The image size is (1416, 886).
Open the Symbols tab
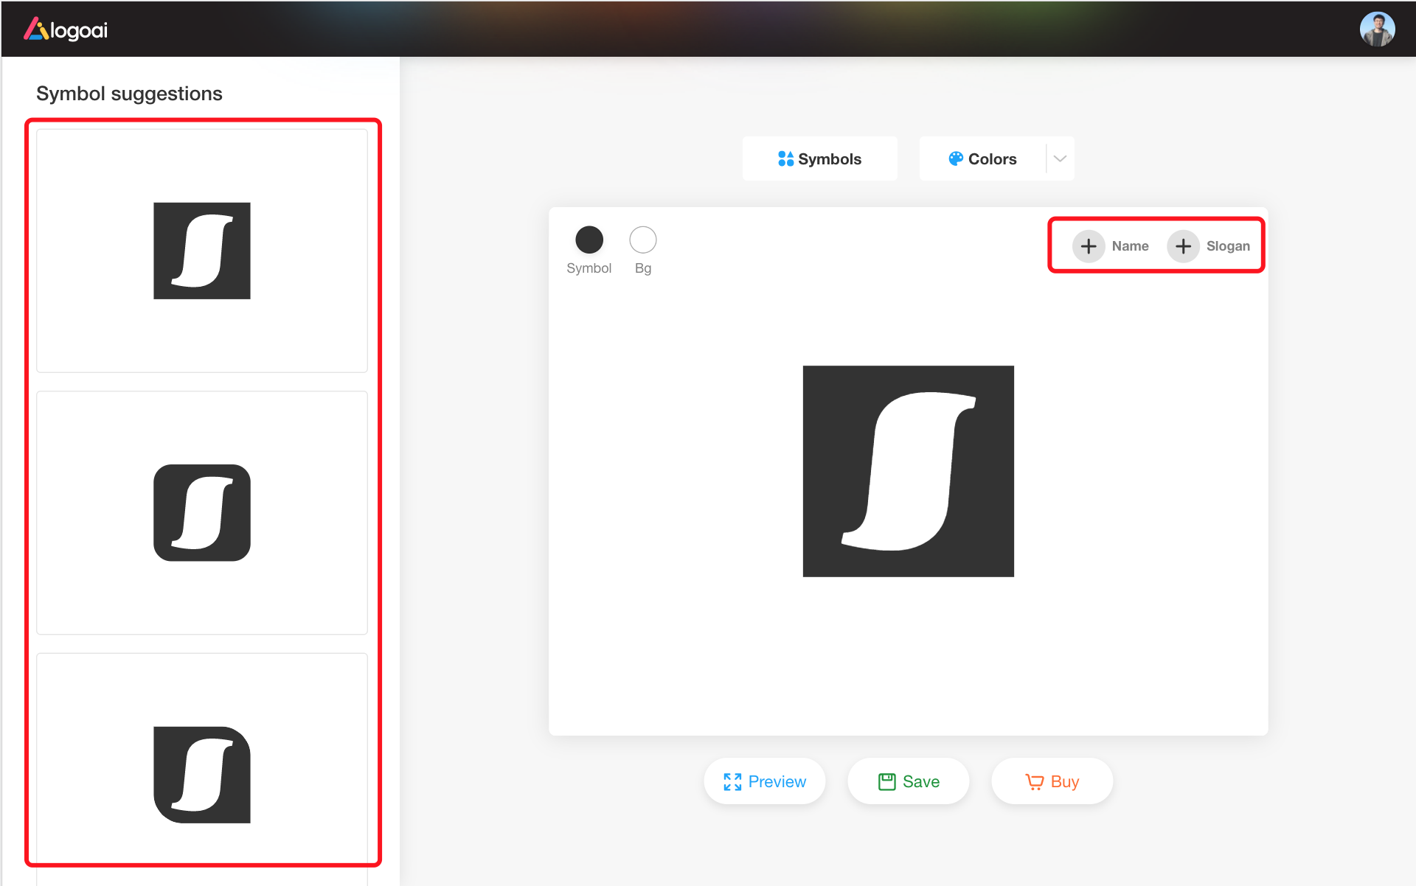(829, 159)
